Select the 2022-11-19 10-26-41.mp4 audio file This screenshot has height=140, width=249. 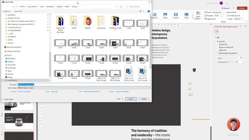point(129,73)
